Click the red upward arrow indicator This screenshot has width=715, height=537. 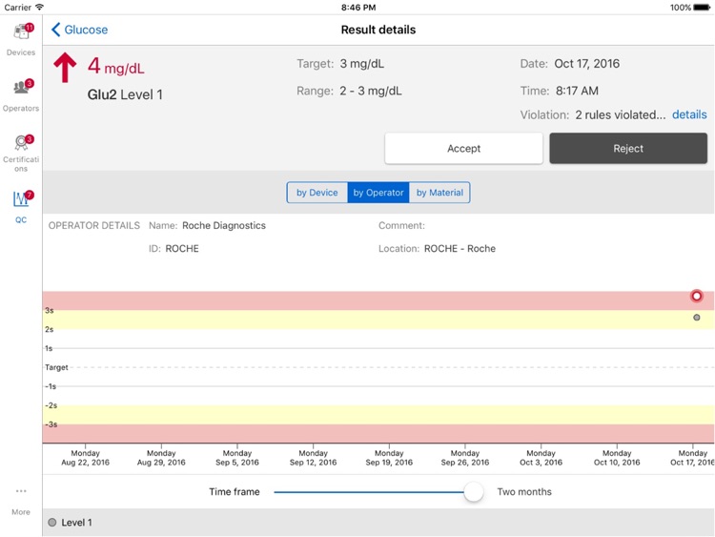pos(65,68)
